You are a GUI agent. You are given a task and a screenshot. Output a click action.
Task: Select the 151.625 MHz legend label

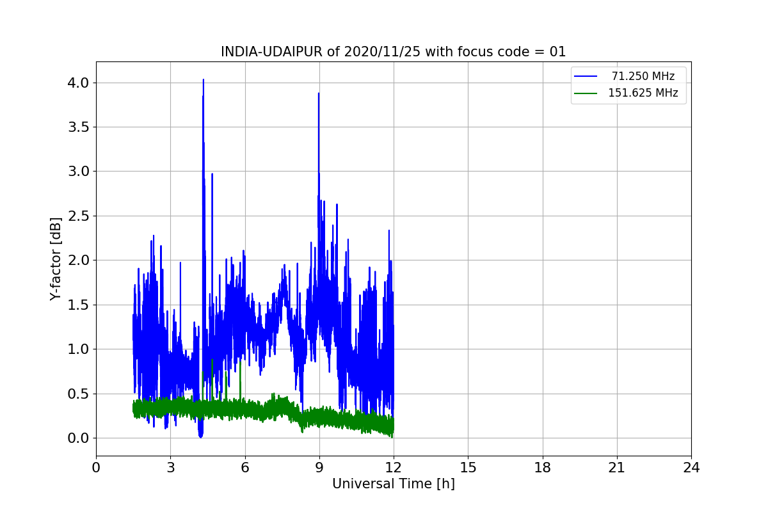click(643, 93)
